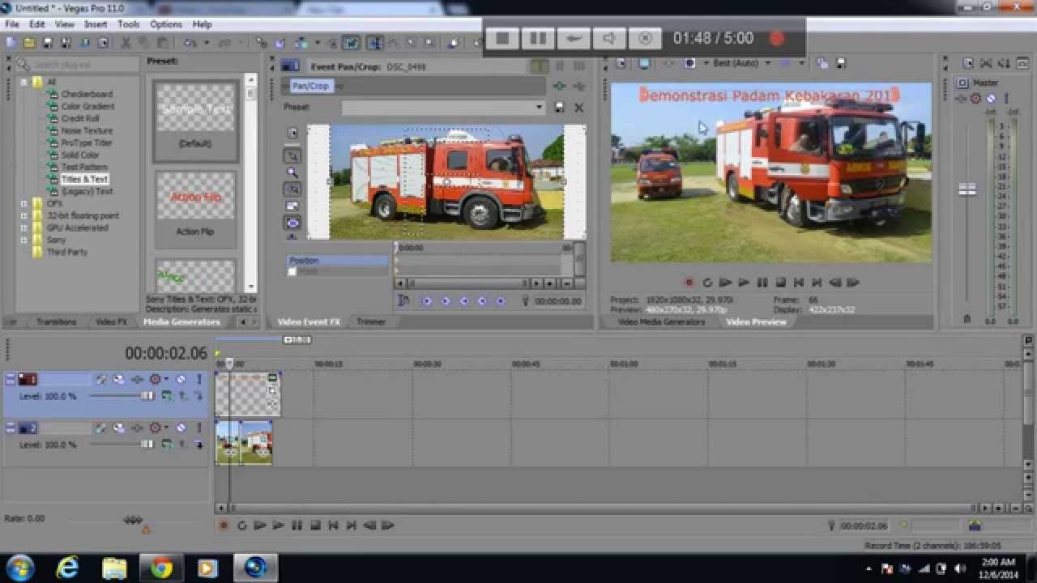Open the Insert menu

point(96,24)
